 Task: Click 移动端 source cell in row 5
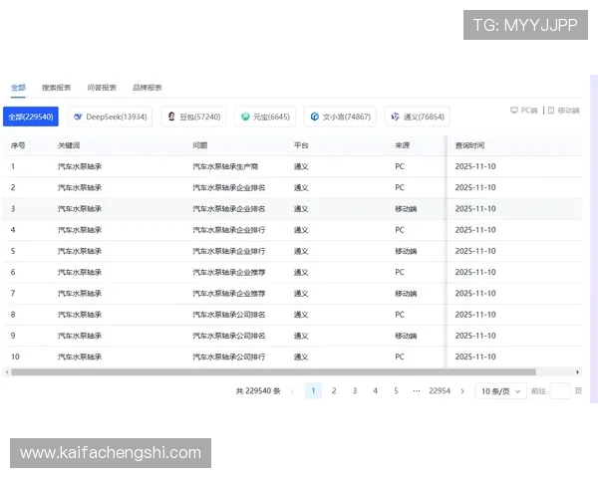coord(406,251)
